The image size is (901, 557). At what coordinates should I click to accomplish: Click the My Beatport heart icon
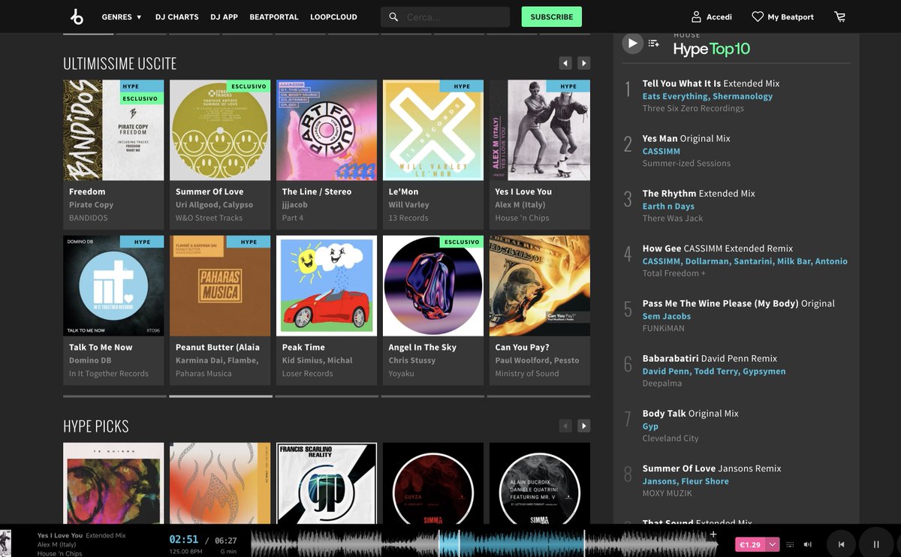756,16
